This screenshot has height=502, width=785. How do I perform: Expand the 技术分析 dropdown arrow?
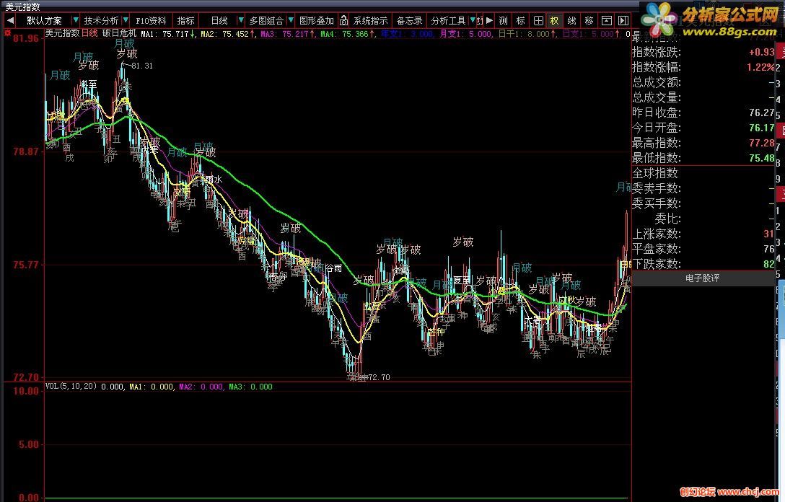(126, 20)
